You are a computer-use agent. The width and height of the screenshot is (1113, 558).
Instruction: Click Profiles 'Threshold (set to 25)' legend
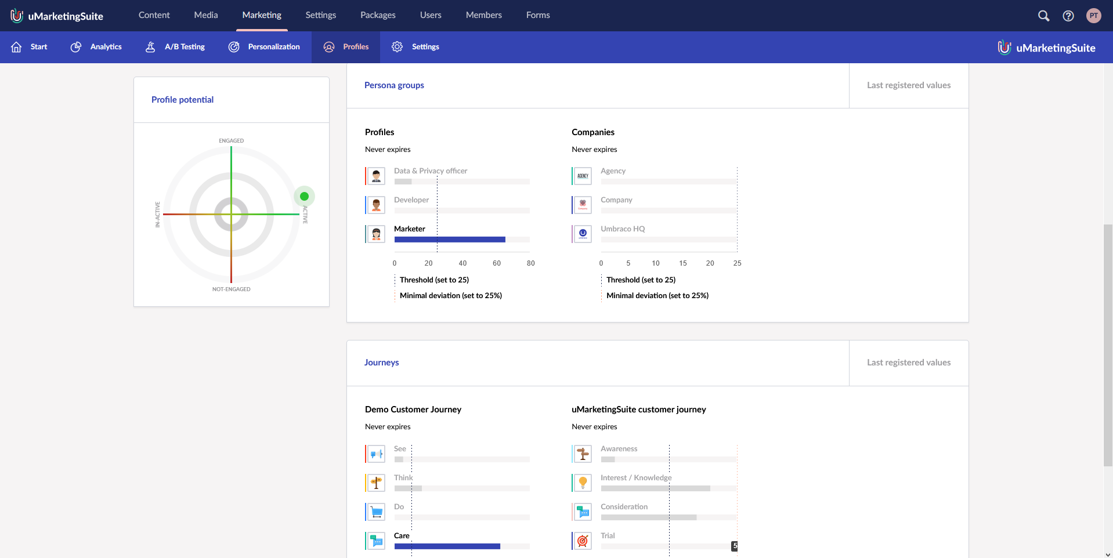434,280
